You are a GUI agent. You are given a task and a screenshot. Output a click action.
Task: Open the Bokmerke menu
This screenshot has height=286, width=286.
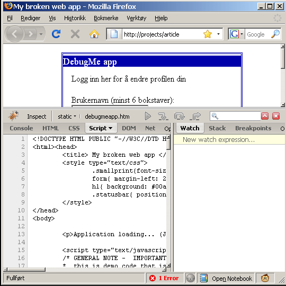point(106,18)
